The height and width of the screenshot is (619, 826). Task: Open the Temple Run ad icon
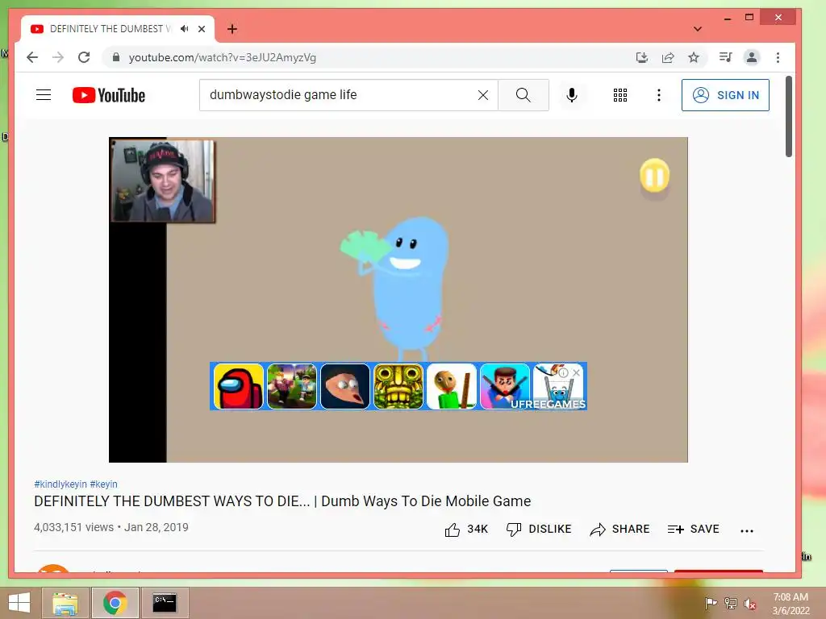tap(398, 386)
